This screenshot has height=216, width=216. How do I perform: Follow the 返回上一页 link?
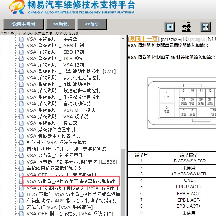click(143, 39)
